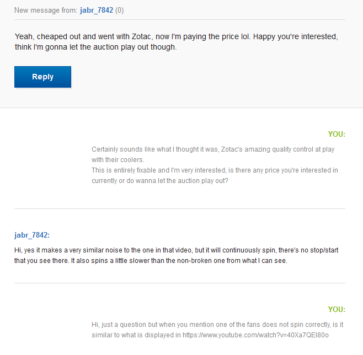This screenshot has width=363, height=355.
Task: Click 'that you see there. It also spins' line
Action: click(151, 261)
